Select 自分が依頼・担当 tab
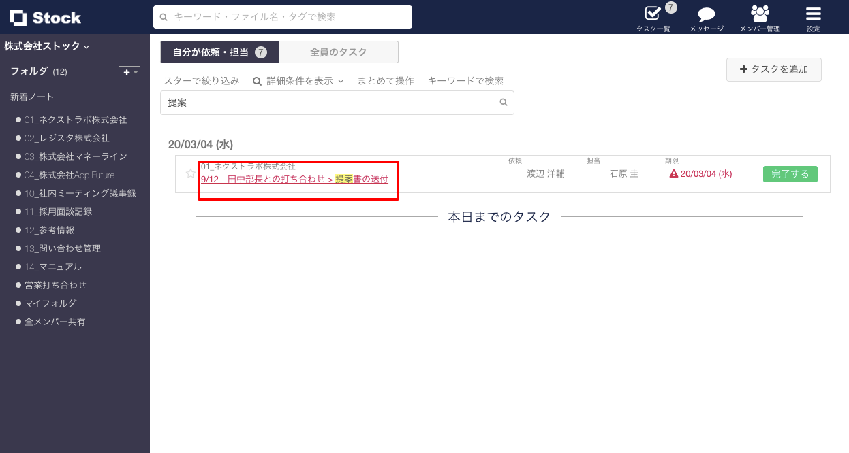 (x=219, y=52)
